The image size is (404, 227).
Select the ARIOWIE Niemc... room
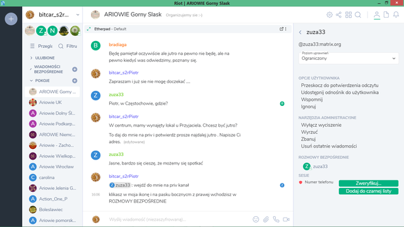[x=52, y=134]
